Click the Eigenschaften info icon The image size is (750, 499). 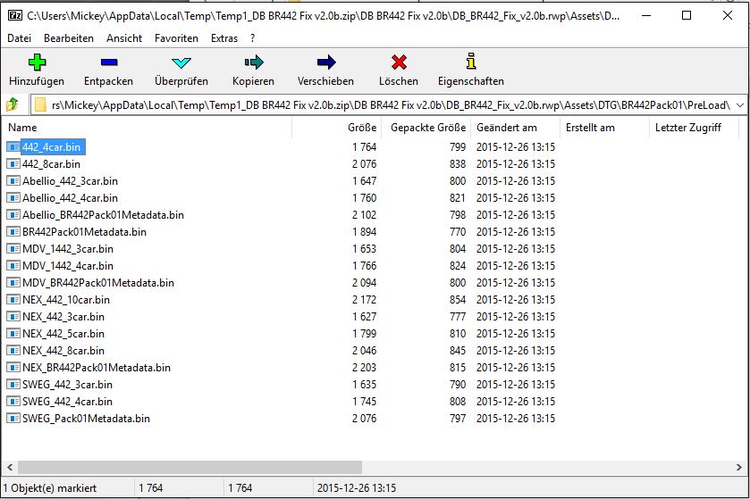(x=471, y=61)
